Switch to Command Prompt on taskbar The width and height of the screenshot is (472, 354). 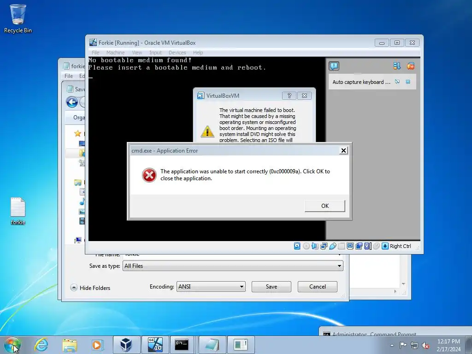(182, 345)
